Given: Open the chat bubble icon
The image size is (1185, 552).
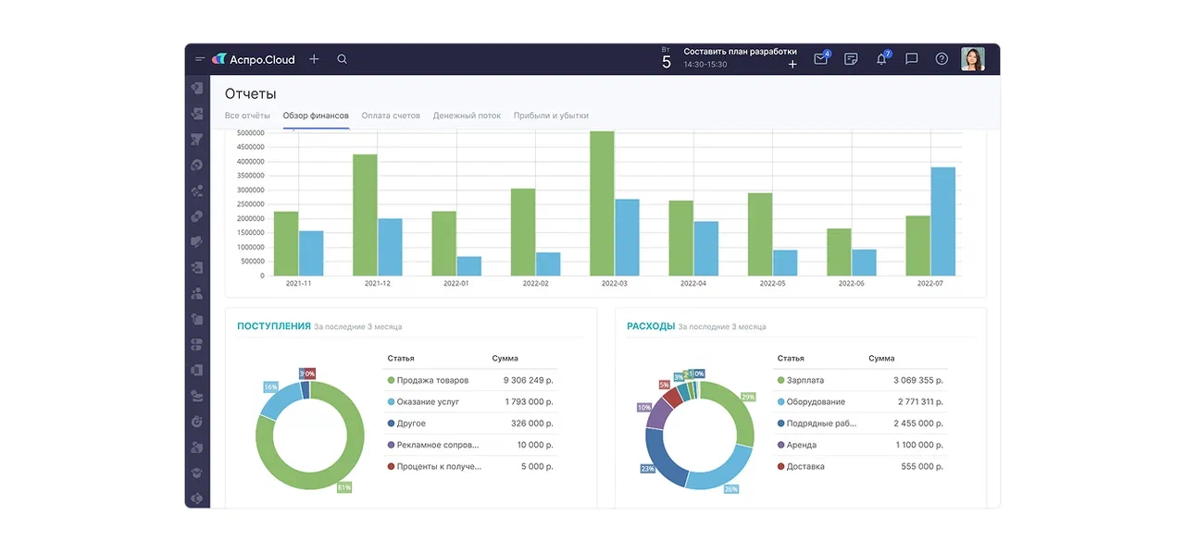Looking at the screenshot, I should tap(911, 59).
